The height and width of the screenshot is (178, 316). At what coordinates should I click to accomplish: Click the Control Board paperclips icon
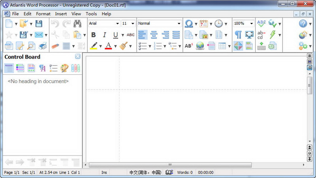[x=75, y=68]
